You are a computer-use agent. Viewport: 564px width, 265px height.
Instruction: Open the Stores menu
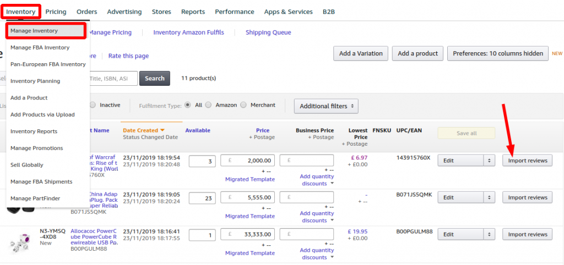point(161,12)
